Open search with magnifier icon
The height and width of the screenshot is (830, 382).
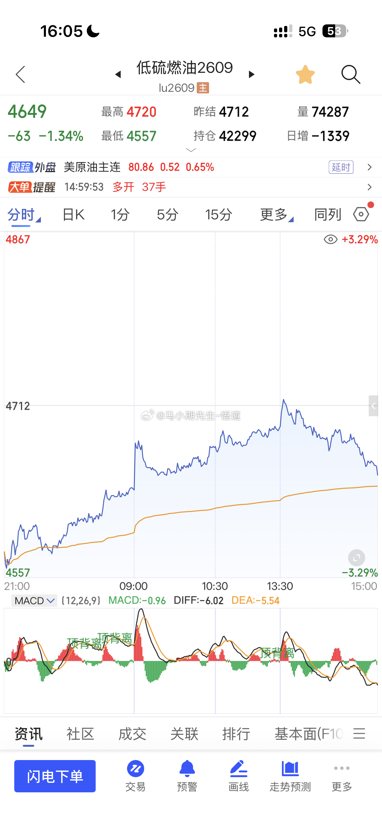(x=351, y=74)
